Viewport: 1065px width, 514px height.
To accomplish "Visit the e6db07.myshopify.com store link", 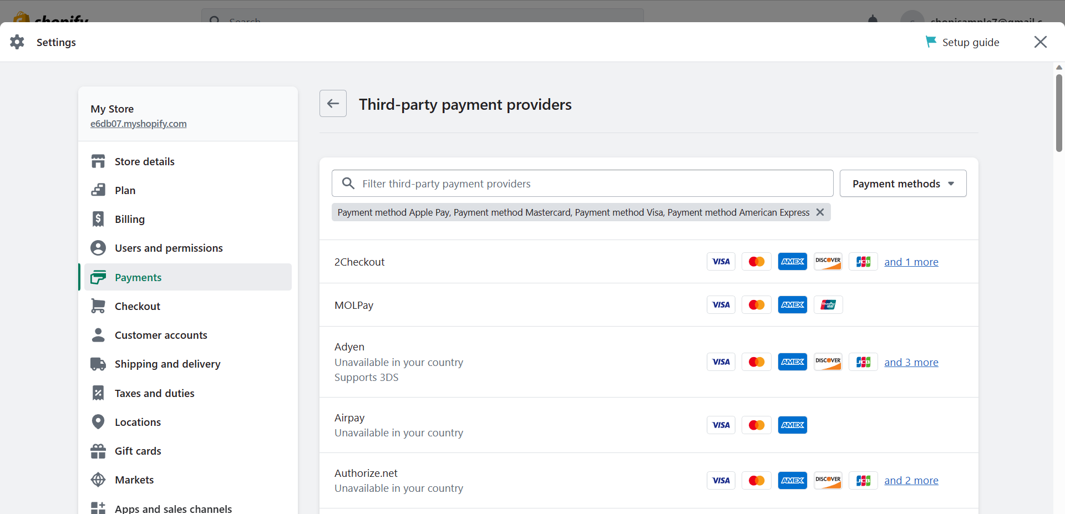I will coord(139,124).
